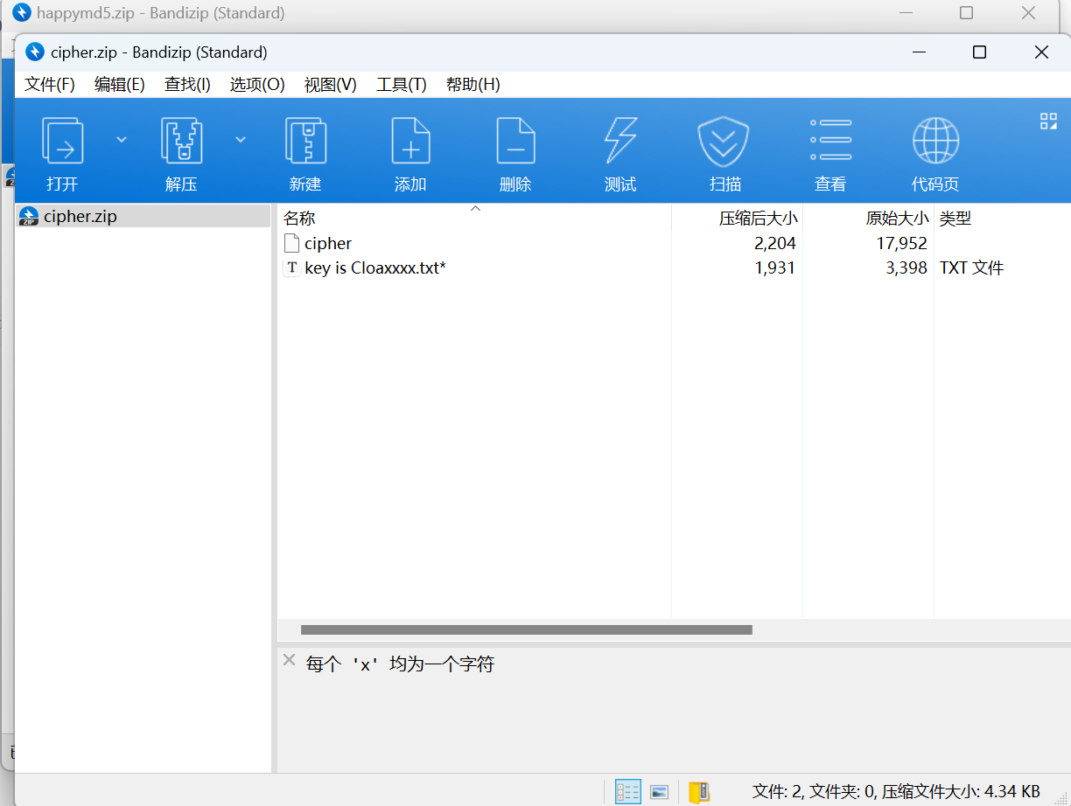Maximize the happymd5.zip background window
Screen dimensions: 1071x806
[x=966, y=13]
